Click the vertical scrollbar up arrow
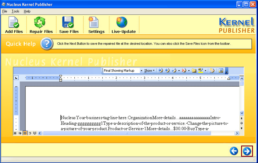This screenshot has height=163, width=258. 242,79
